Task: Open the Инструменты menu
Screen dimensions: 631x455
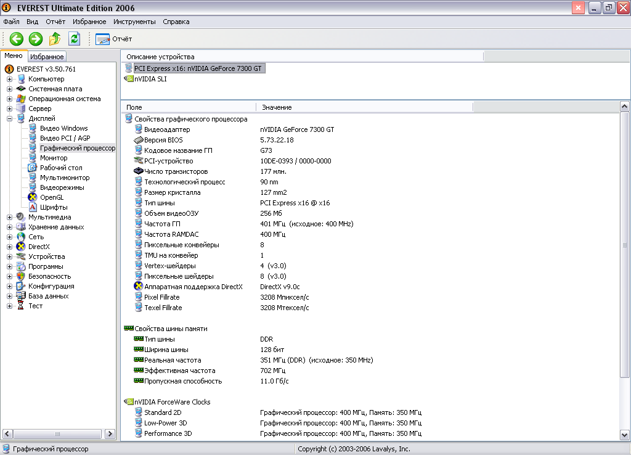Action: tap(134, 22)
